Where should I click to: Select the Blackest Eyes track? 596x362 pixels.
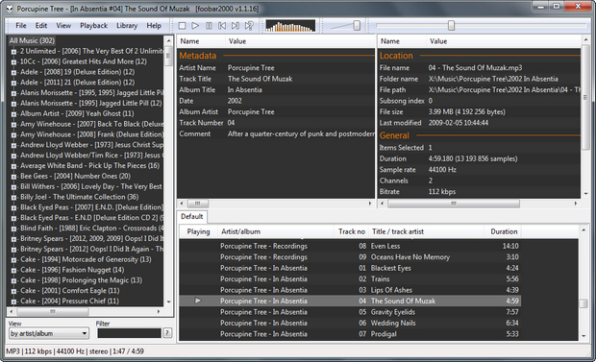(350, 268)
